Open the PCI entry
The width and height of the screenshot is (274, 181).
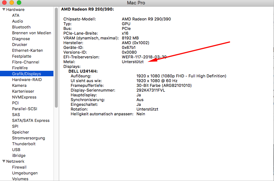(15, 103)
